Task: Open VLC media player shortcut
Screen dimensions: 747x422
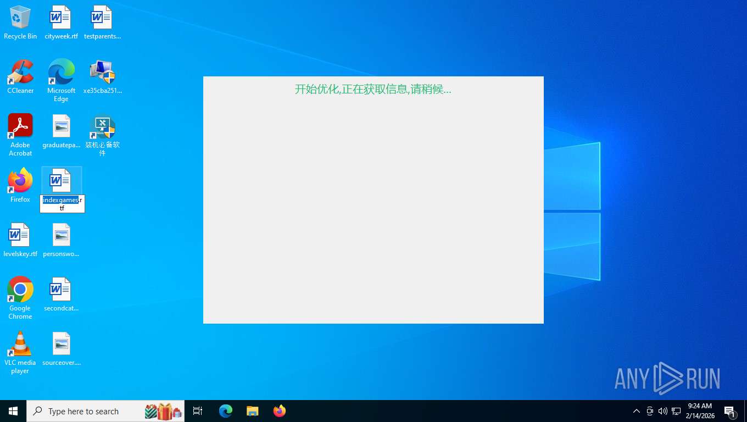Action: 20,352
